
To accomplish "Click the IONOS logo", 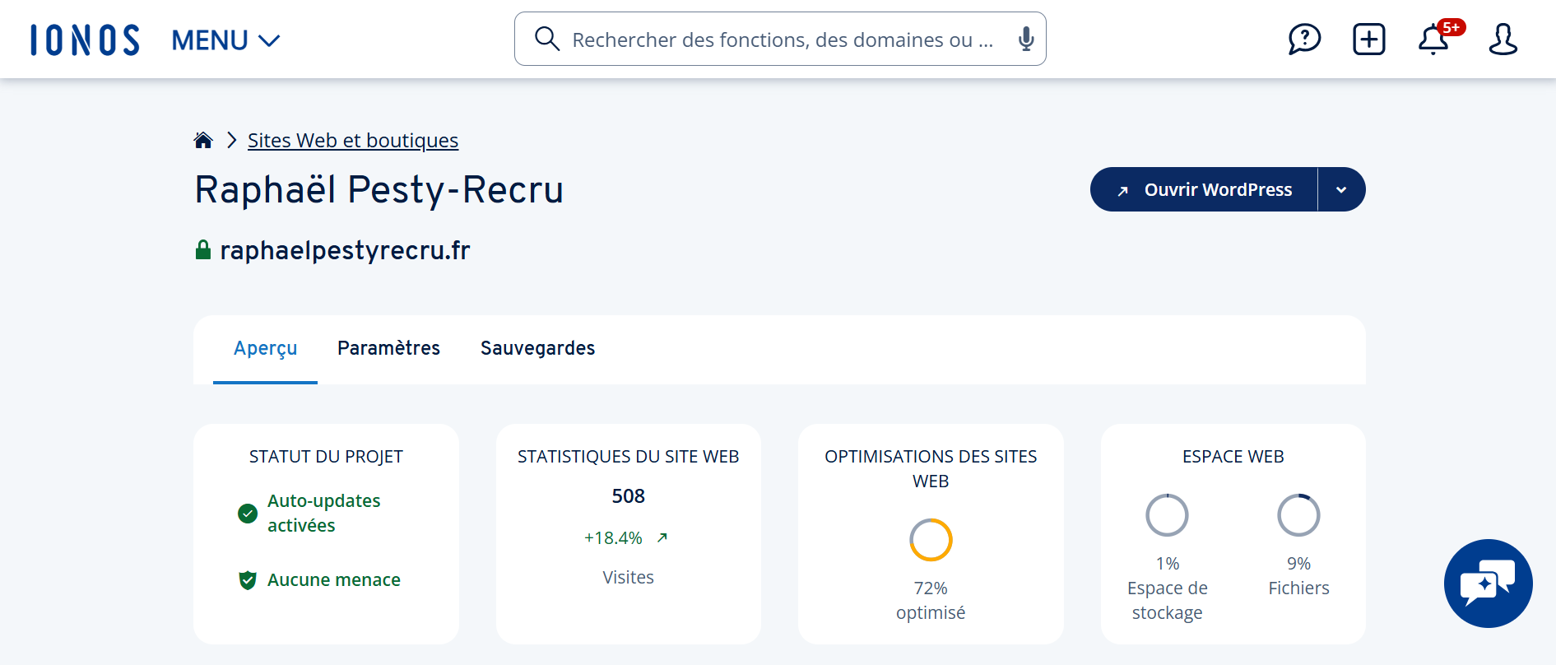I will [85, 40].
